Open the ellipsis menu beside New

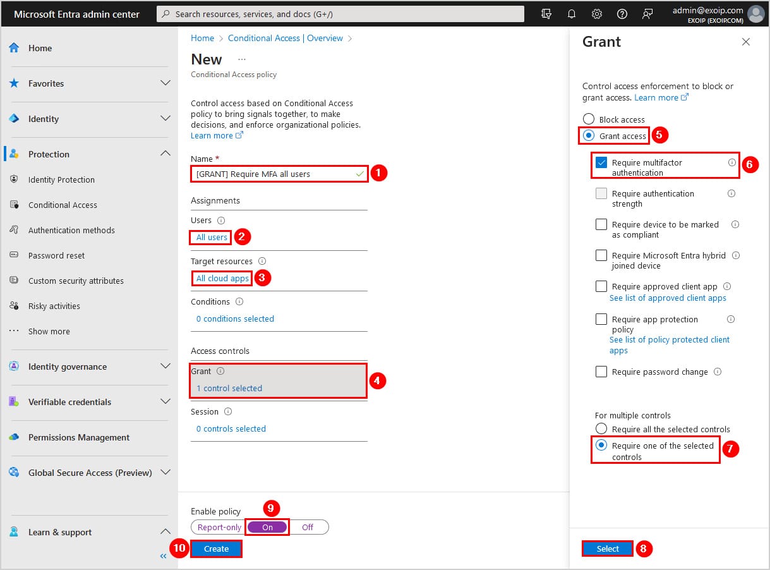(x=241, y=59)
